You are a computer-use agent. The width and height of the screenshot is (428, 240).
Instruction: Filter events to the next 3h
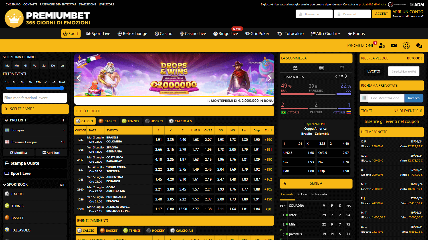15,82
